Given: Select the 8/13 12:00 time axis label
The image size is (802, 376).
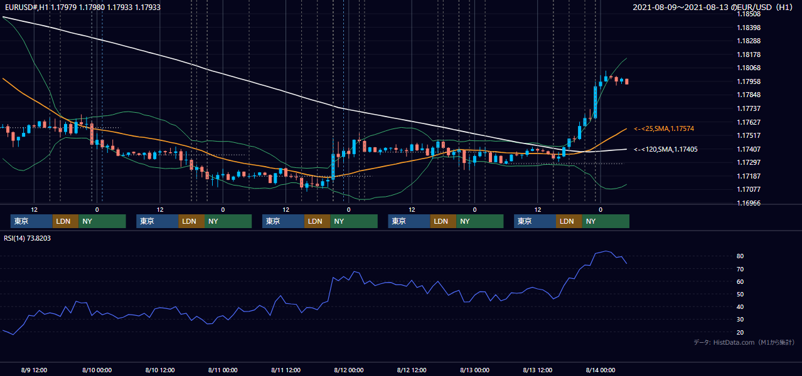Looking at the screenshot, I should click(538, 370).
